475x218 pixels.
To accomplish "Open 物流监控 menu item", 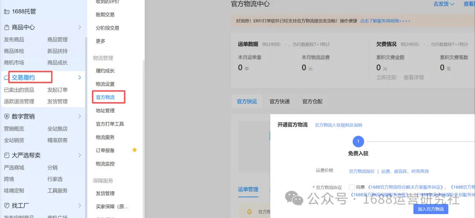I will (106, 164).
